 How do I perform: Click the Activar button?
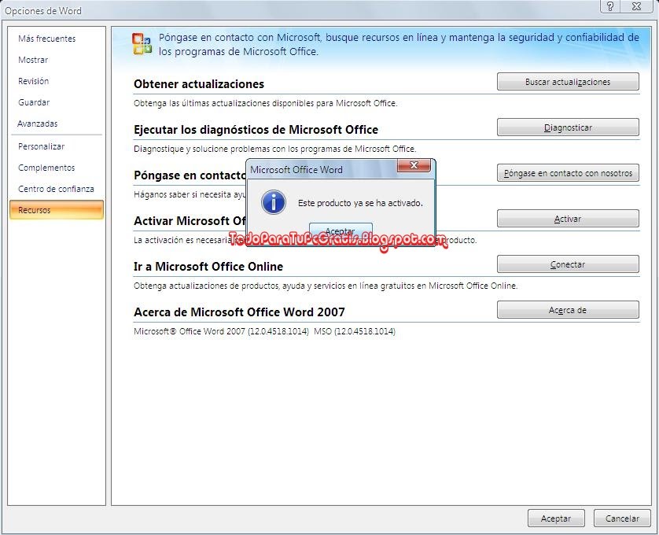[568, 219]
